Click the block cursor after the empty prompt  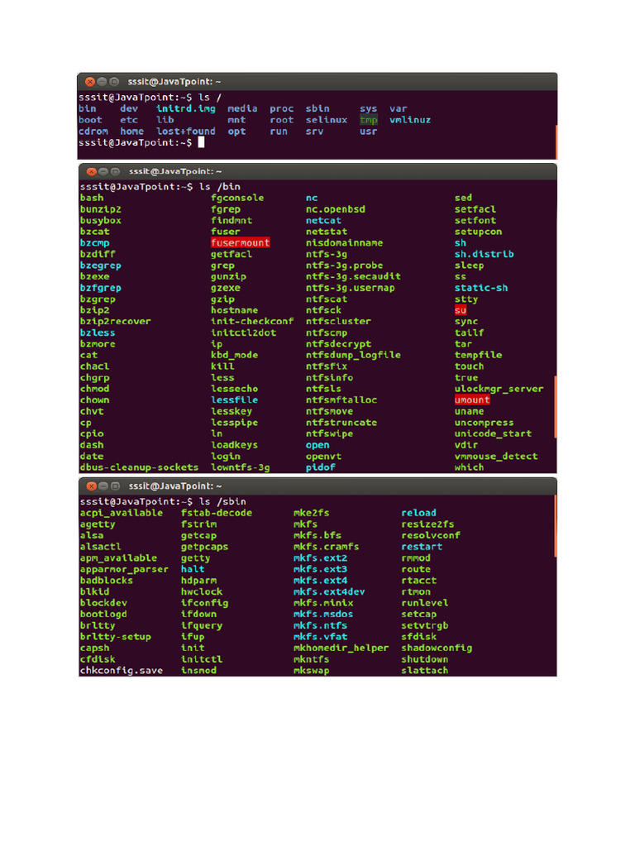[x=201, y=142]
